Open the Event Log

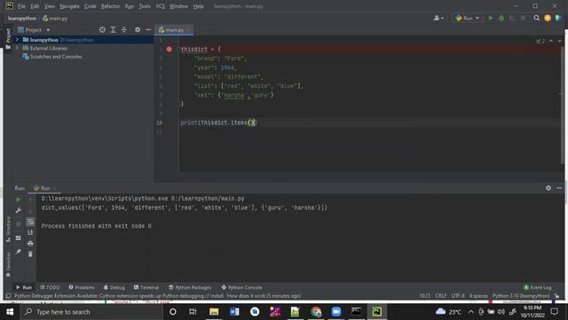538,287
